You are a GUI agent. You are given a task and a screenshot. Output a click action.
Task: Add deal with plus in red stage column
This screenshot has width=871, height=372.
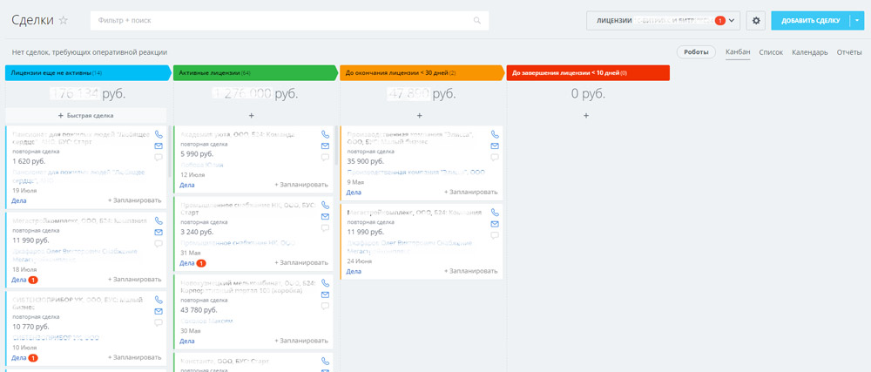(x=586, y=115)
